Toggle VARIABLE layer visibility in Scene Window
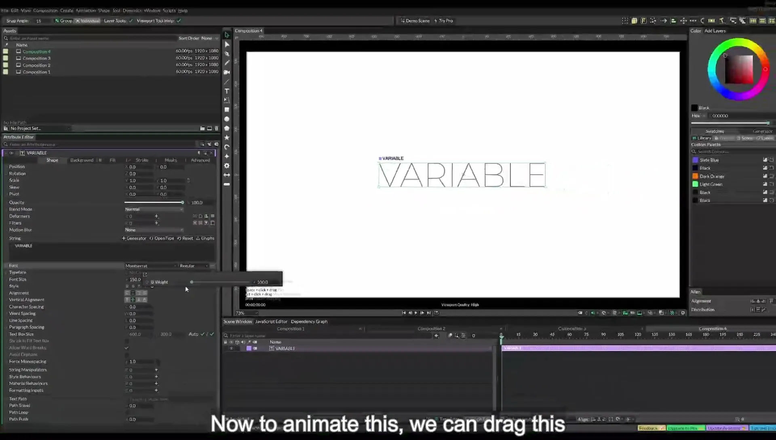 coord(231,349)
